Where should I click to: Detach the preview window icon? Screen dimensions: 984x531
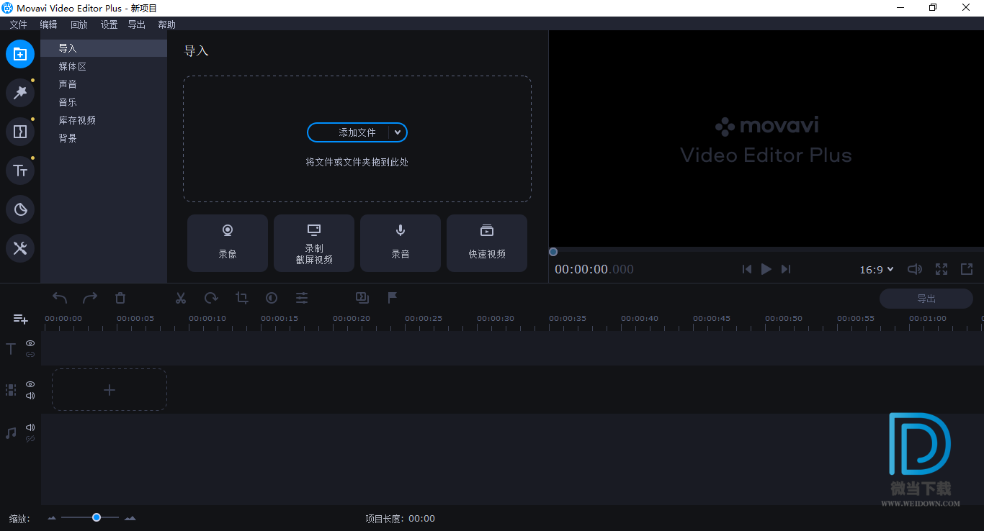967,269
